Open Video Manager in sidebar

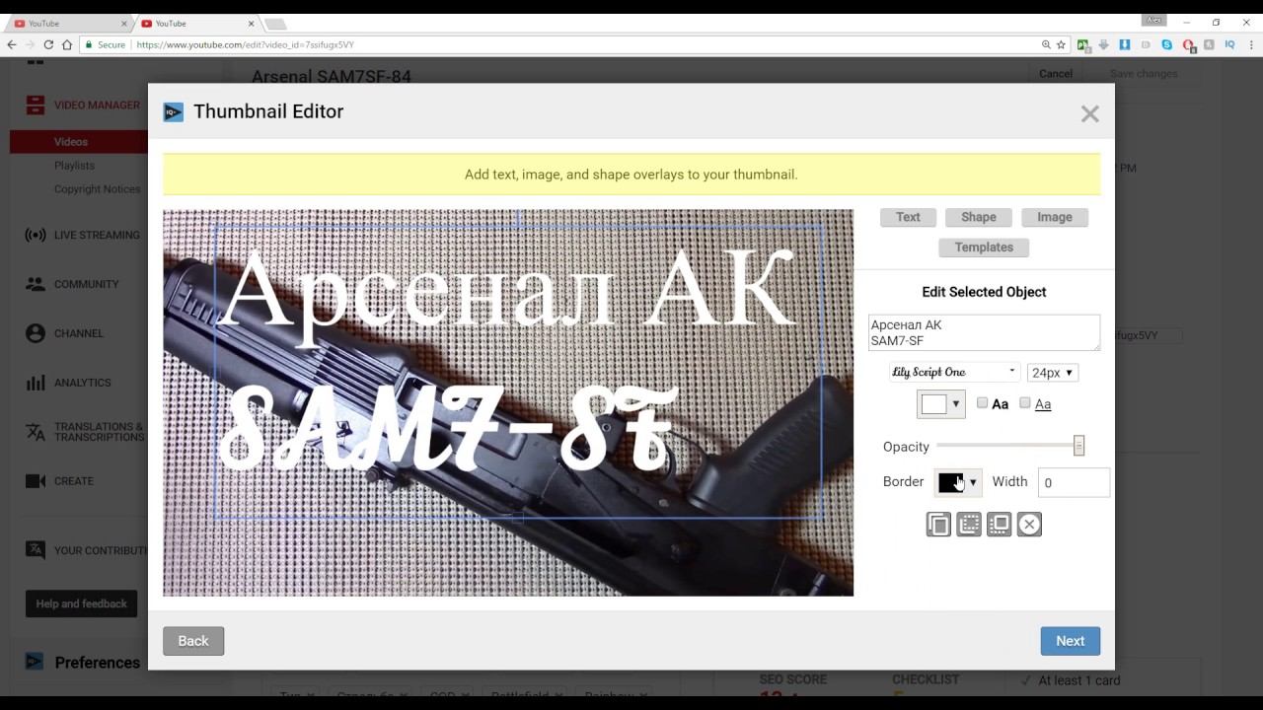(97, 106)
